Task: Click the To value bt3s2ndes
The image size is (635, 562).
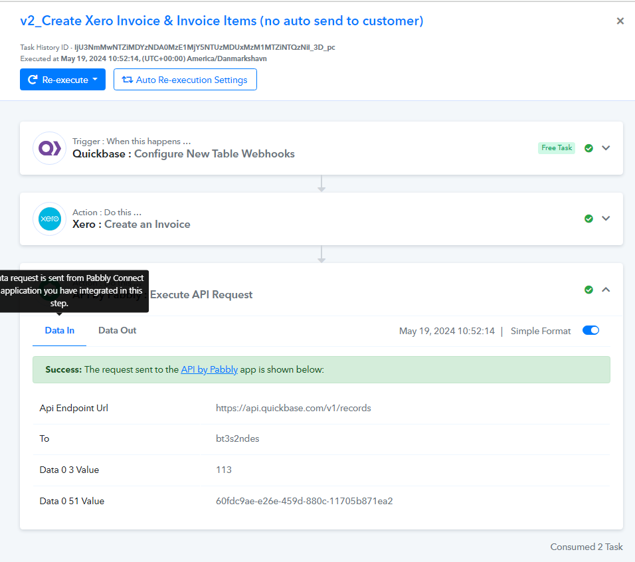Action: click(237, 438)
